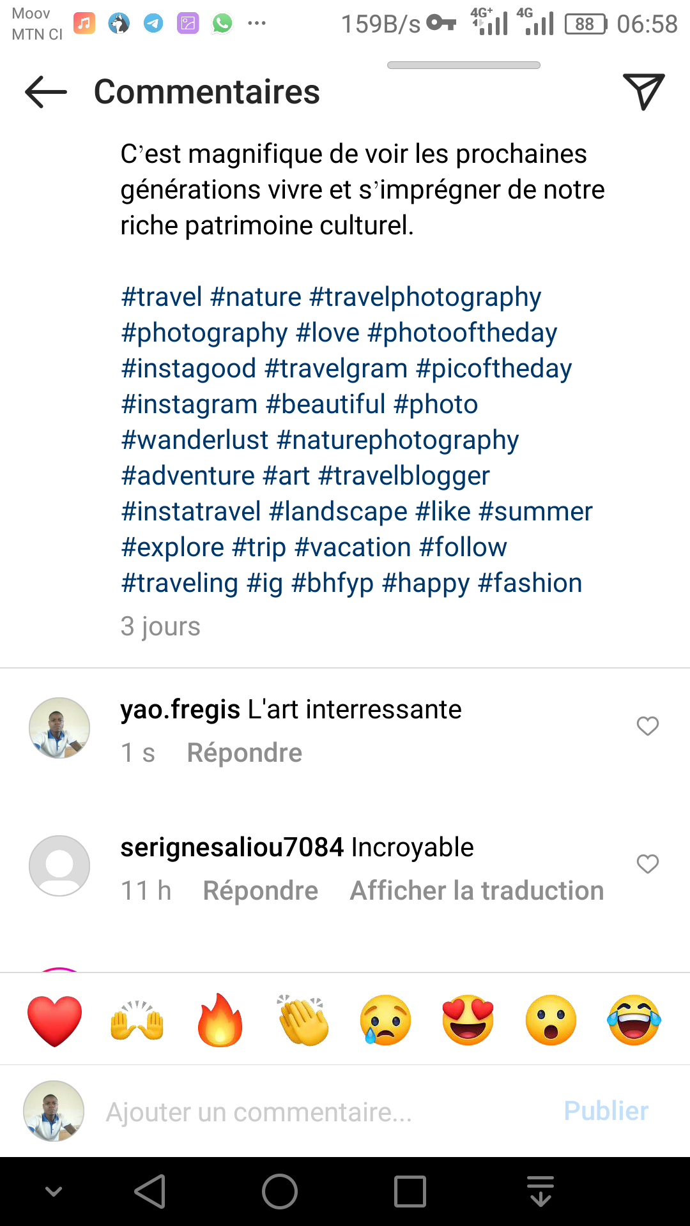The image size is (690, 1226).
Task: Like yao.fregis's comment with the heart
Action: click(647, 726)
